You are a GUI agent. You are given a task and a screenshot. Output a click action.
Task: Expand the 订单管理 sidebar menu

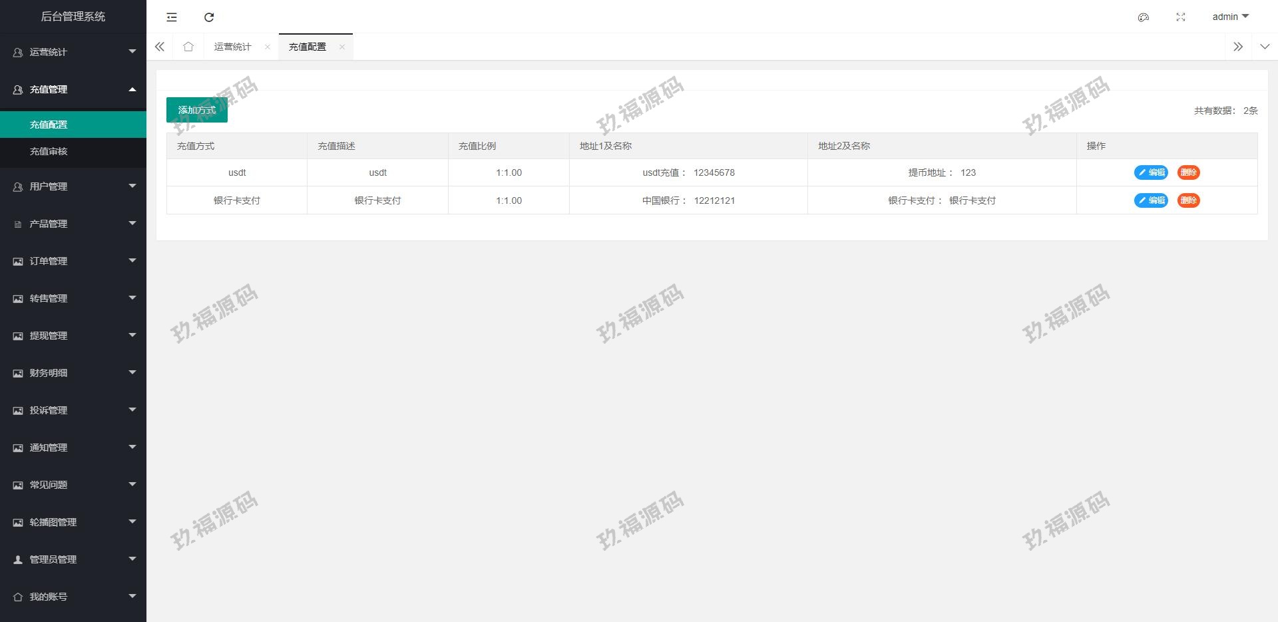click(73, 261)
